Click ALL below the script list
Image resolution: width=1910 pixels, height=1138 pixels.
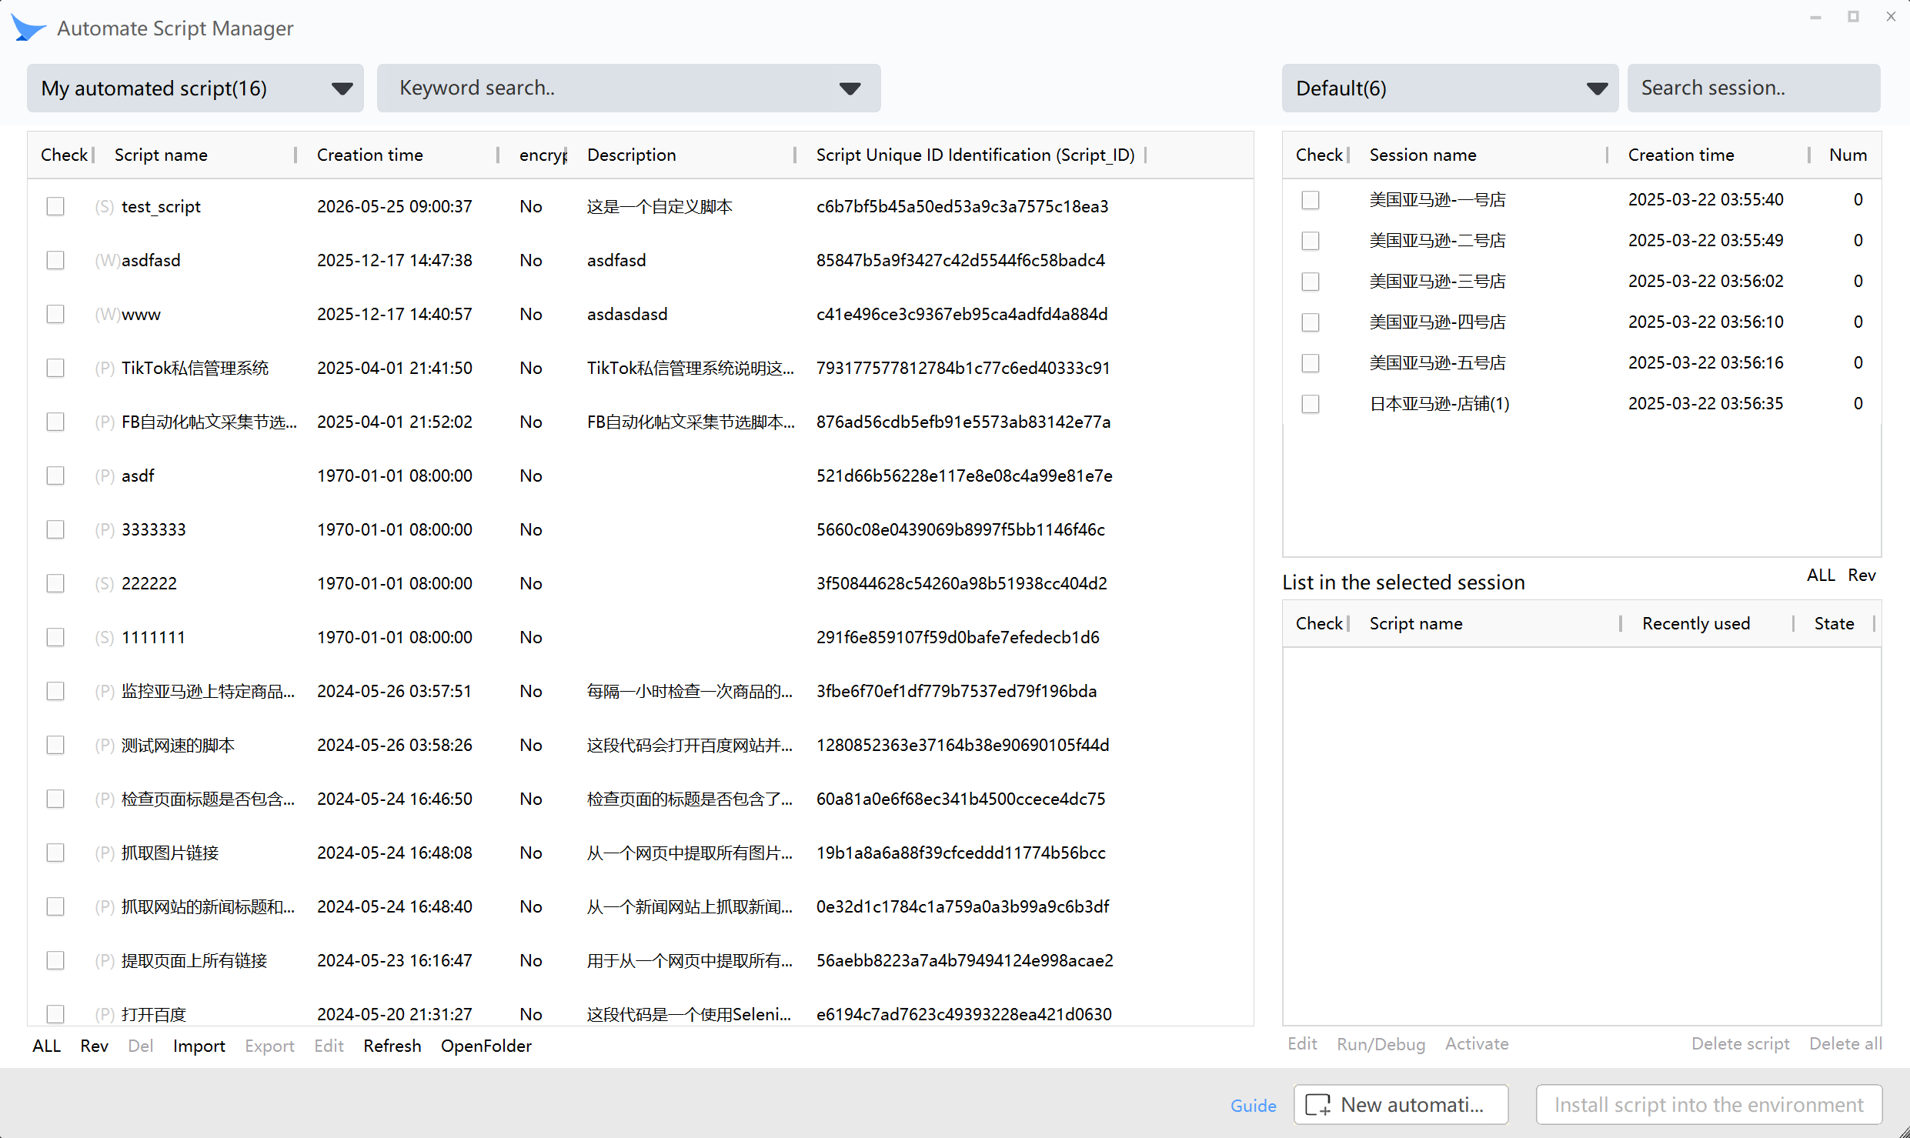tap(47, 1046)
